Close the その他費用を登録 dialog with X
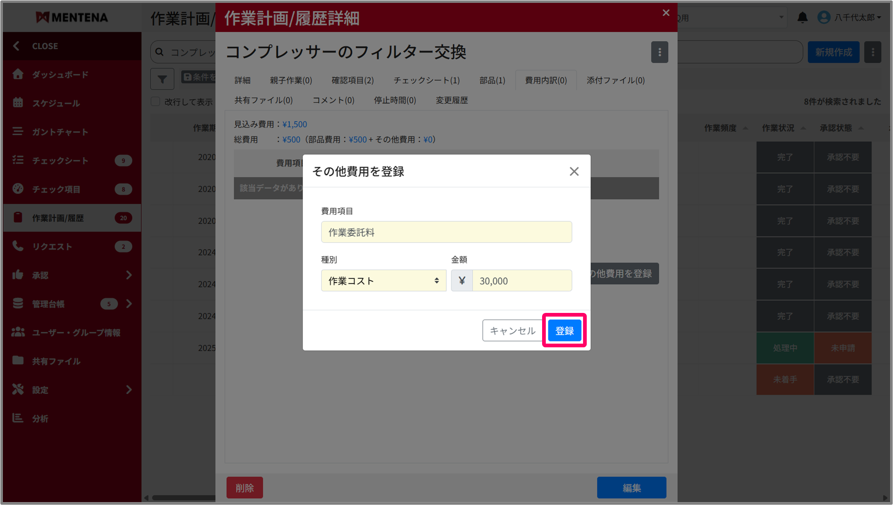The height and width of the screenshot is (505, 893). coord(574,171)
